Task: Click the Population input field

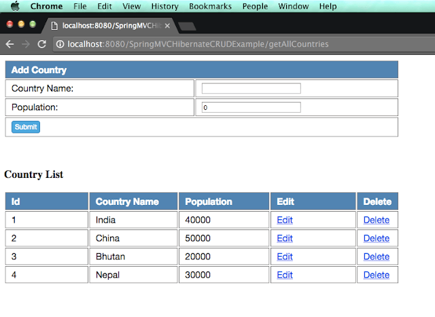Action: click(x=251, y=107)
